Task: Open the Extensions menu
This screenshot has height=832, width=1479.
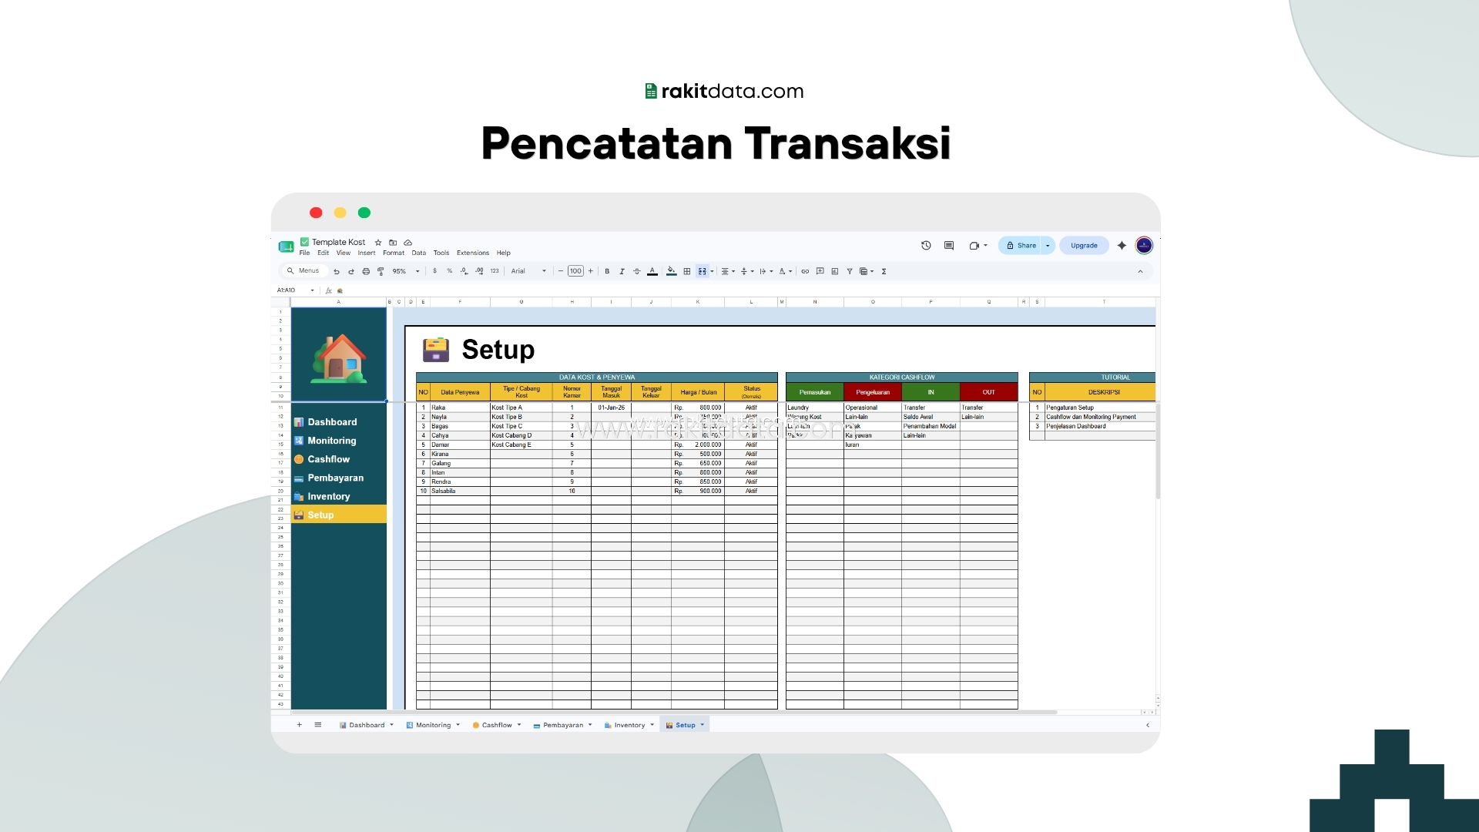Action: coord(473,253)
